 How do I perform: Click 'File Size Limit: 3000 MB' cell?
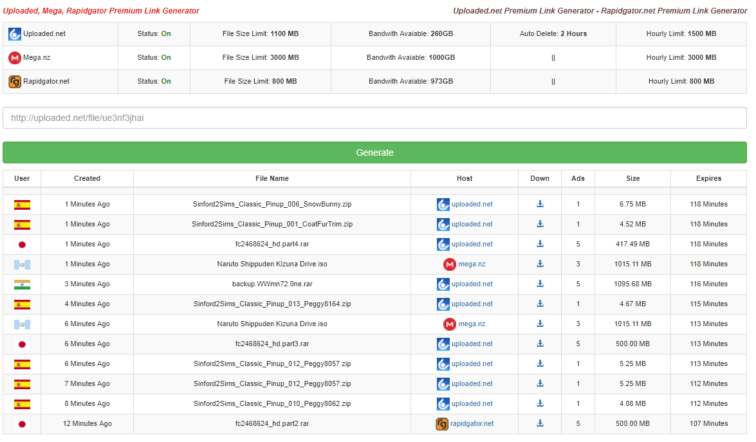(x=261, y=57)
